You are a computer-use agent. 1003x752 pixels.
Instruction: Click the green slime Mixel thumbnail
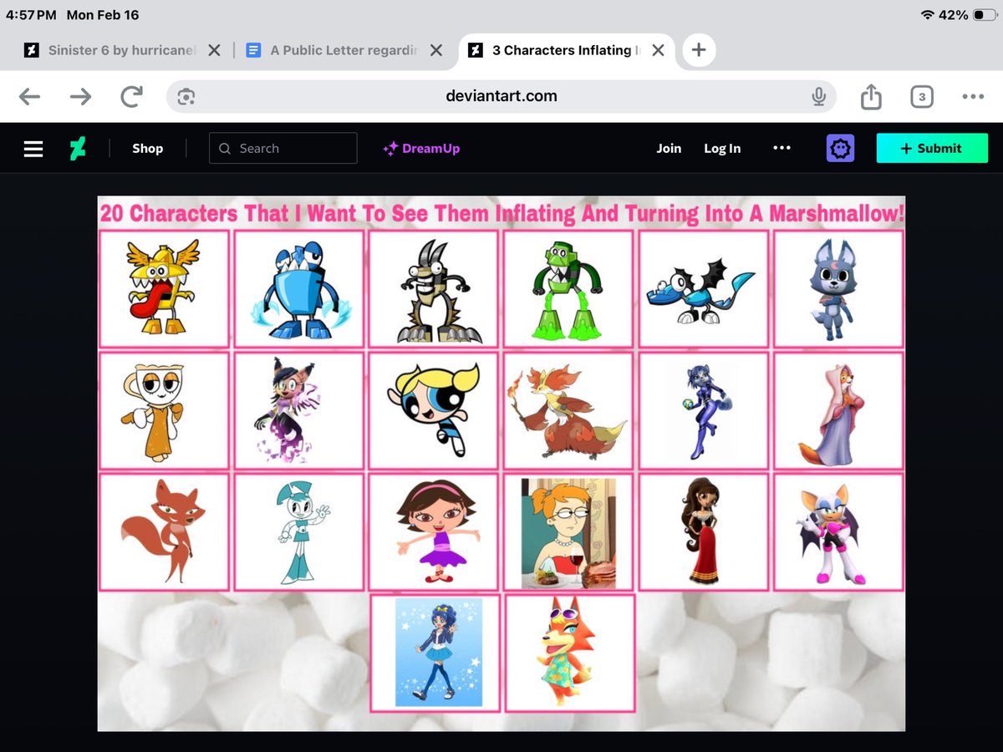(568, 288)
